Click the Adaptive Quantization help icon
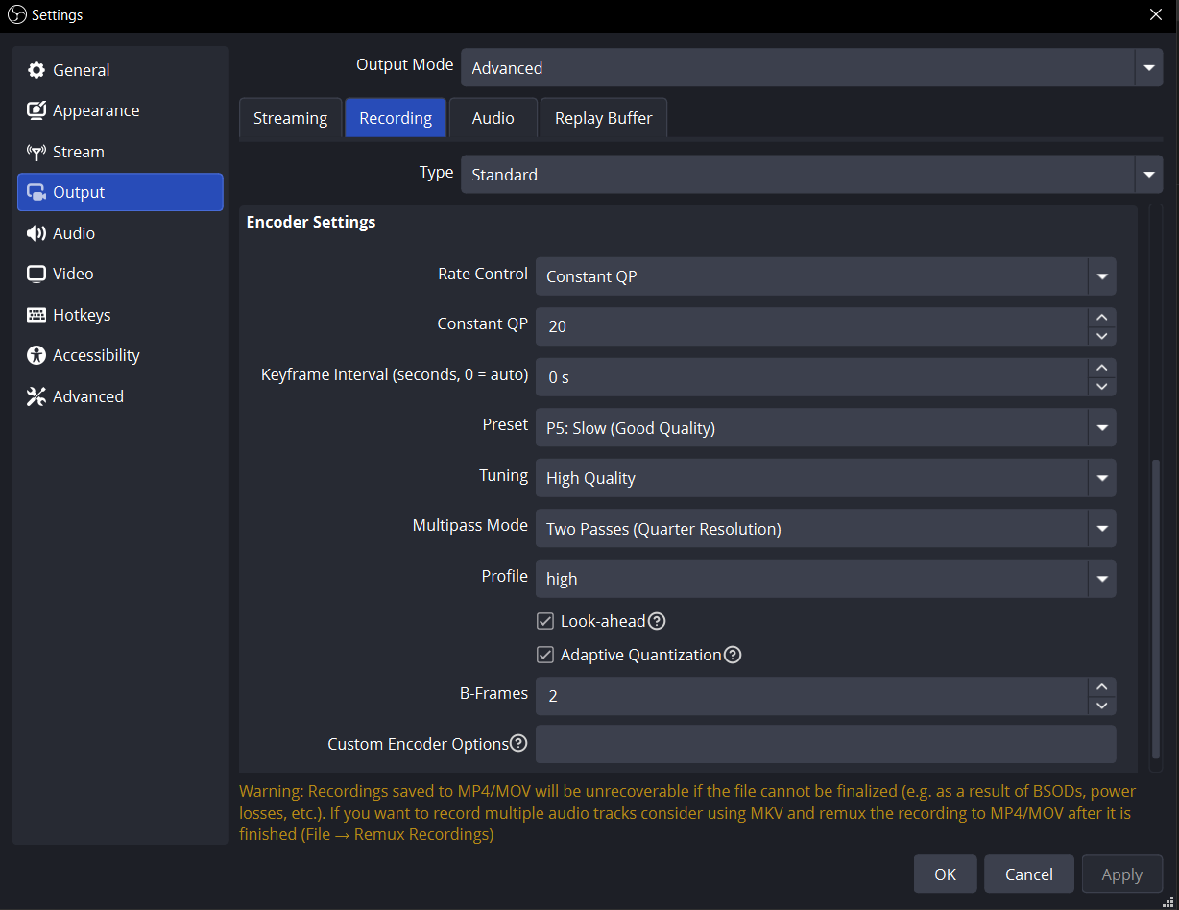 click(x=733, y=655)
